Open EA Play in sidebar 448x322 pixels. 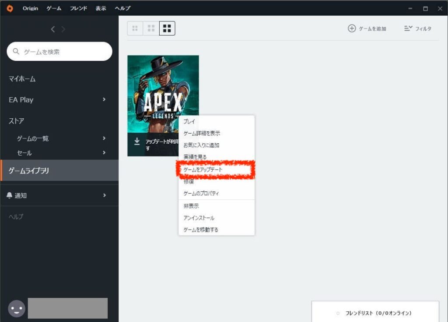pyautogui.click(x=21, y=99)
